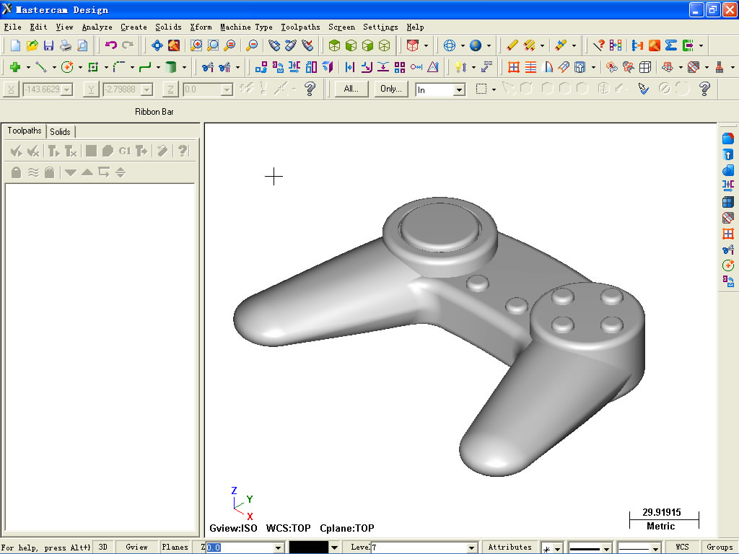Toggle 3D construction mode in status bar
Viewport: 739px width, 554px height.
[102, 547]
